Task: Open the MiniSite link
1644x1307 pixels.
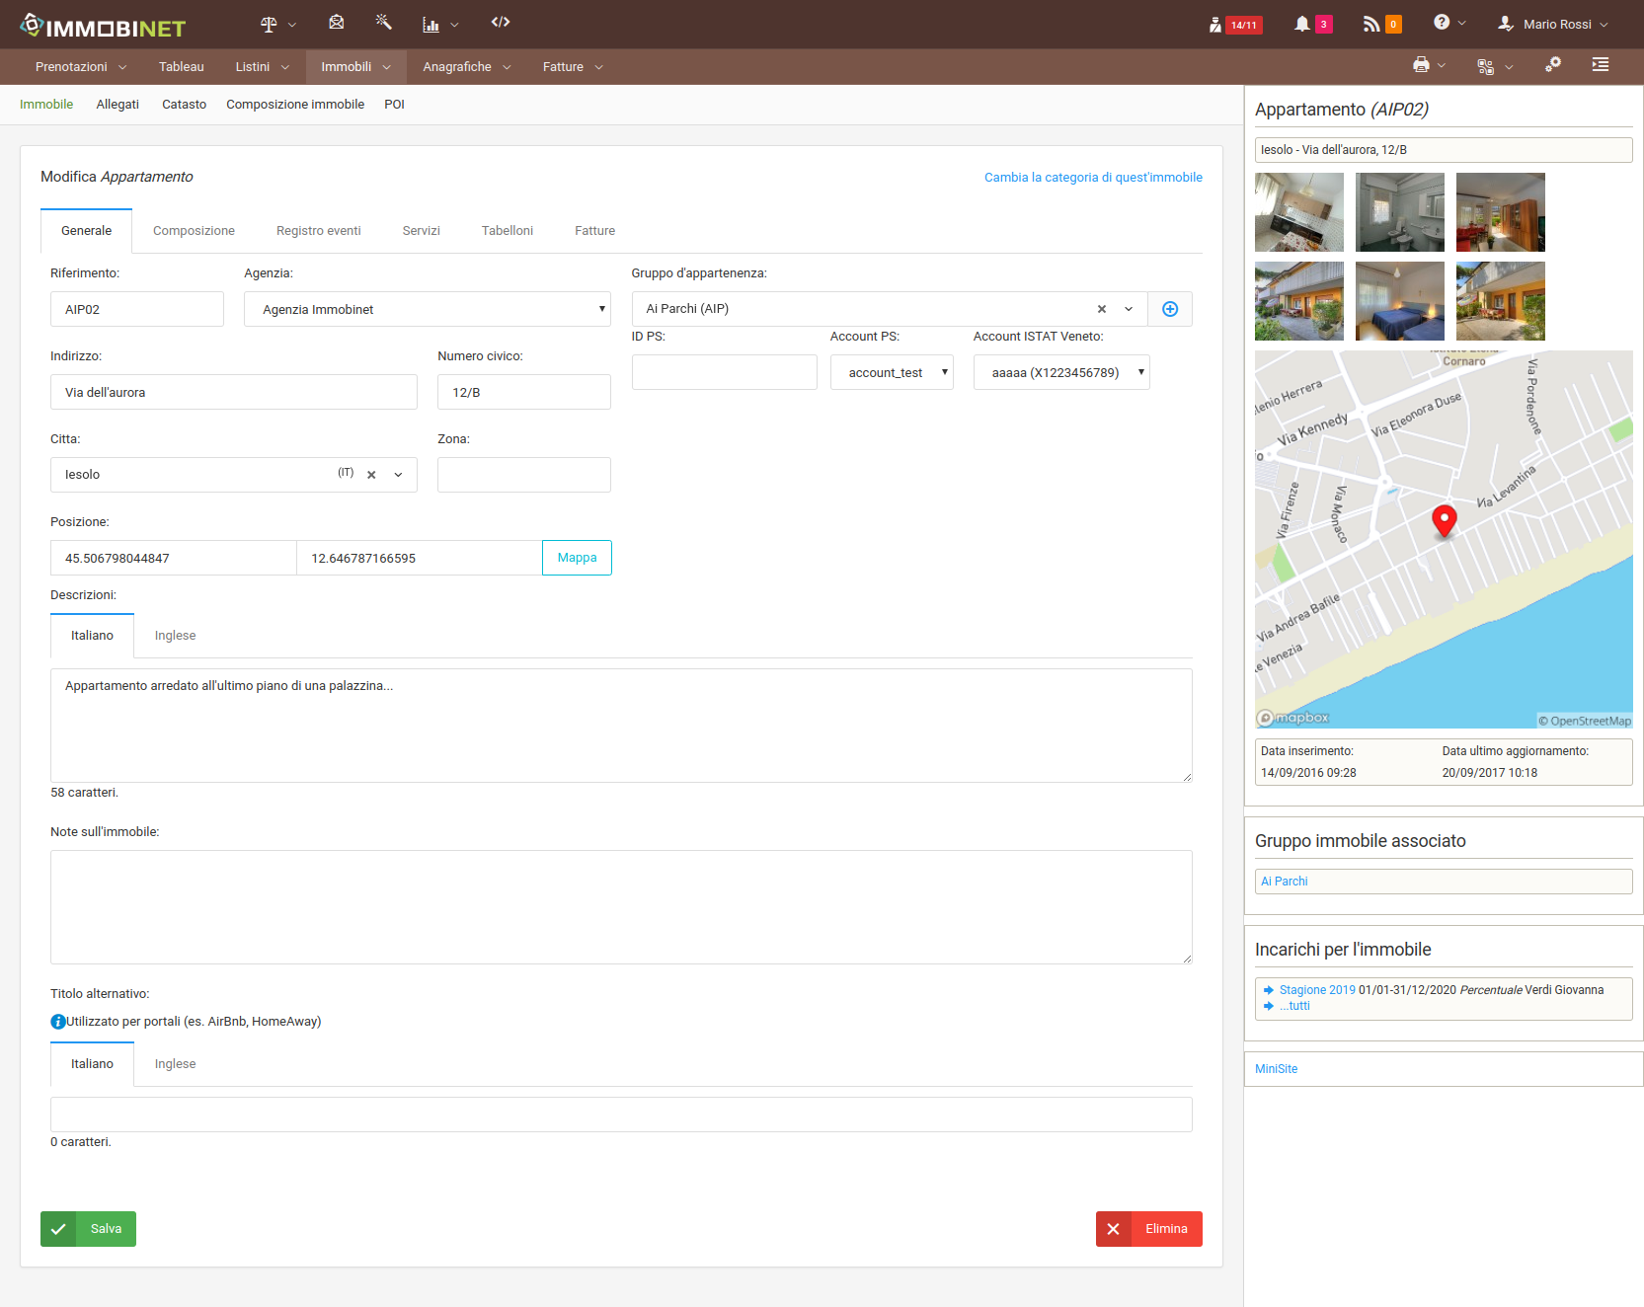Action: [1277, 1069]
